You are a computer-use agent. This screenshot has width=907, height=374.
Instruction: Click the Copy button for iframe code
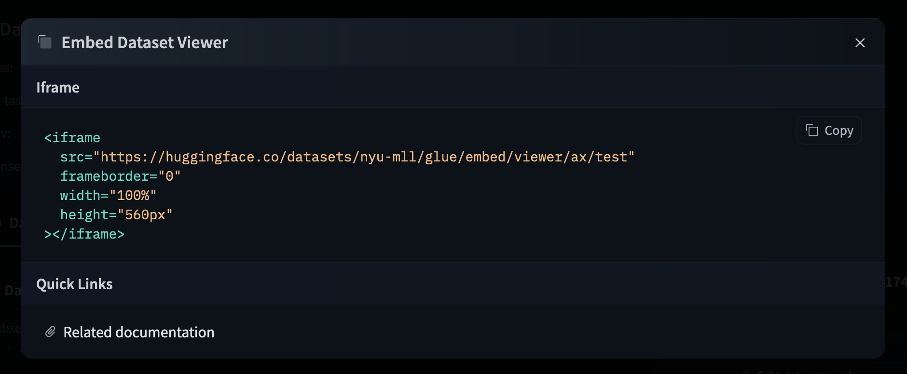pos(829,131)
